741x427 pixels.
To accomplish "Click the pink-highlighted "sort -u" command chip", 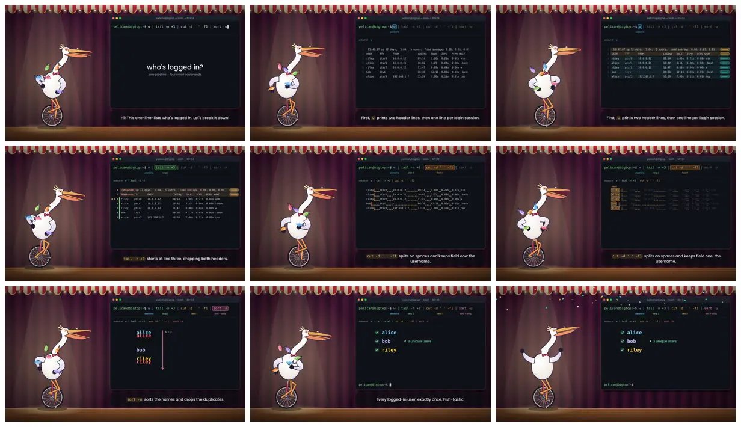I will [x=220, y=308].
